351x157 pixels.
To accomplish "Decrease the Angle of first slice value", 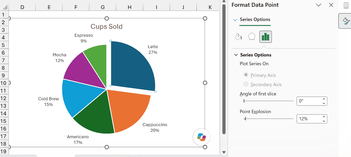I will coord(324,103).
